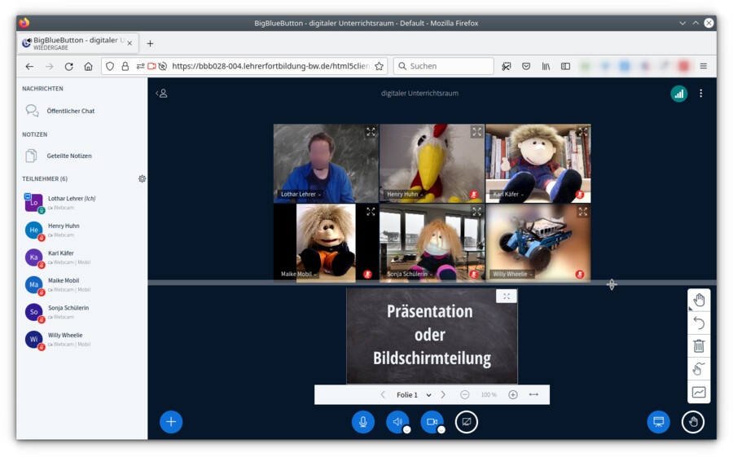Start screen sharing with the crossed-screen button
The height and width of the screenshot is (457, 733).
(466, 422)
